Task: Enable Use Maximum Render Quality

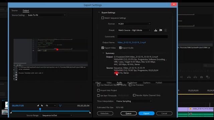Action: pyautogui.click(x=98, y=85)
